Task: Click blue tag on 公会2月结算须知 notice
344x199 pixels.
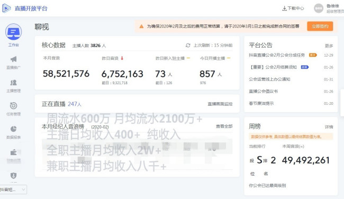Action: tap(305, 67)
